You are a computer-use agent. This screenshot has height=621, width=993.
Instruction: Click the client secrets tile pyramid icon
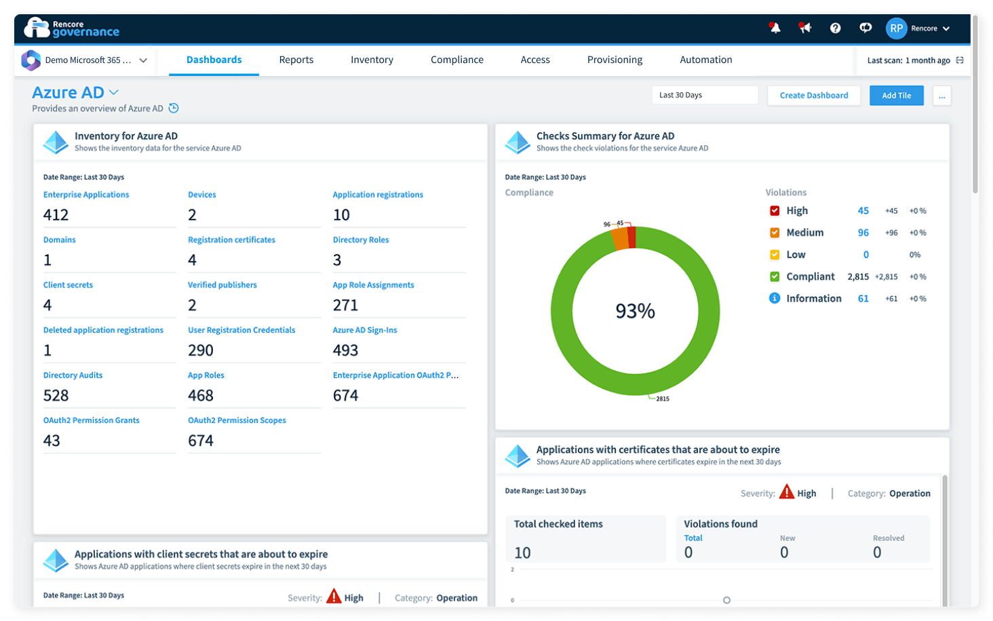56,560
